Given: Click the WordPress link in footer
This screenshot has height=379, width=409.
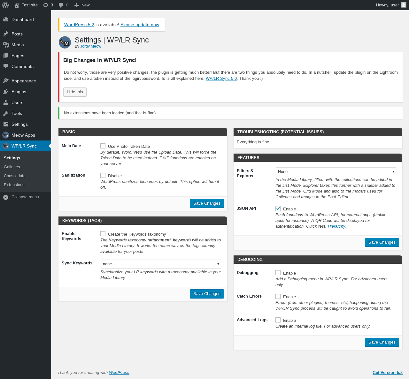Looking at the screenshot, I should coord(119,373).
